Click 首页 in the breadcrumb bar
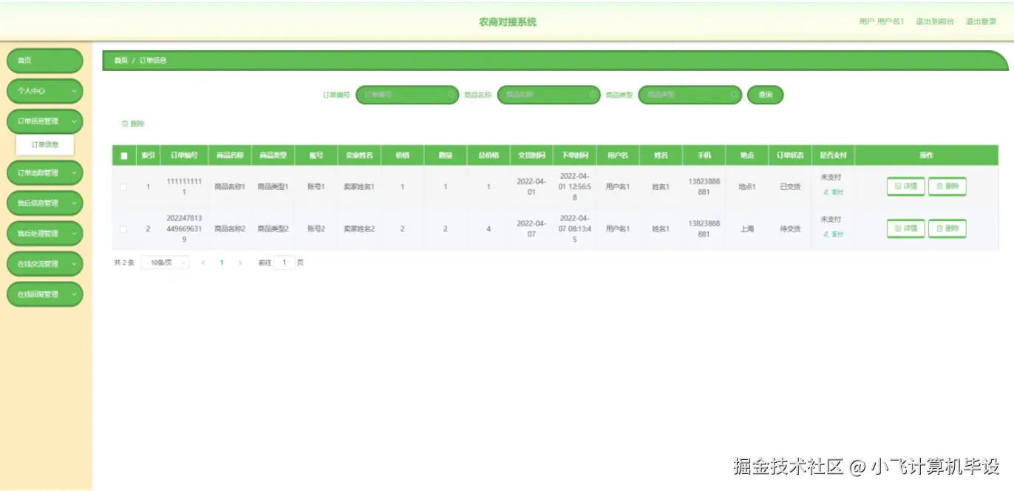This screenshot has height=491, width=1014. click(120, 61)
